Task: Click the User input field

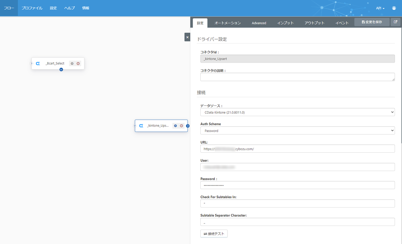Action: pyautogui.click(x=297, y=167)
